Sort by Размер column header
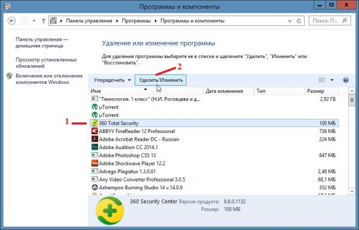Image resolution: width=359 pixels, height=230 pixels. (321, 91)
